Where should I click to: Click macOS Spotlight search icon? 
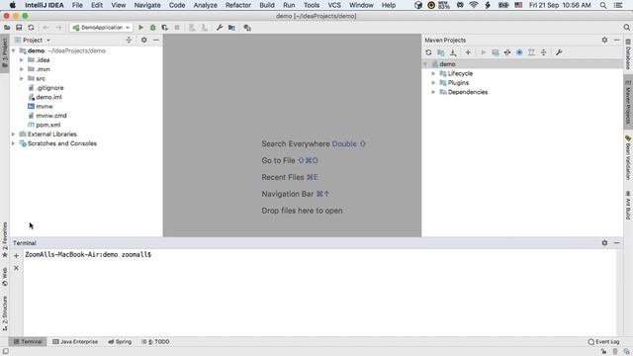click(x=603, y=5)
